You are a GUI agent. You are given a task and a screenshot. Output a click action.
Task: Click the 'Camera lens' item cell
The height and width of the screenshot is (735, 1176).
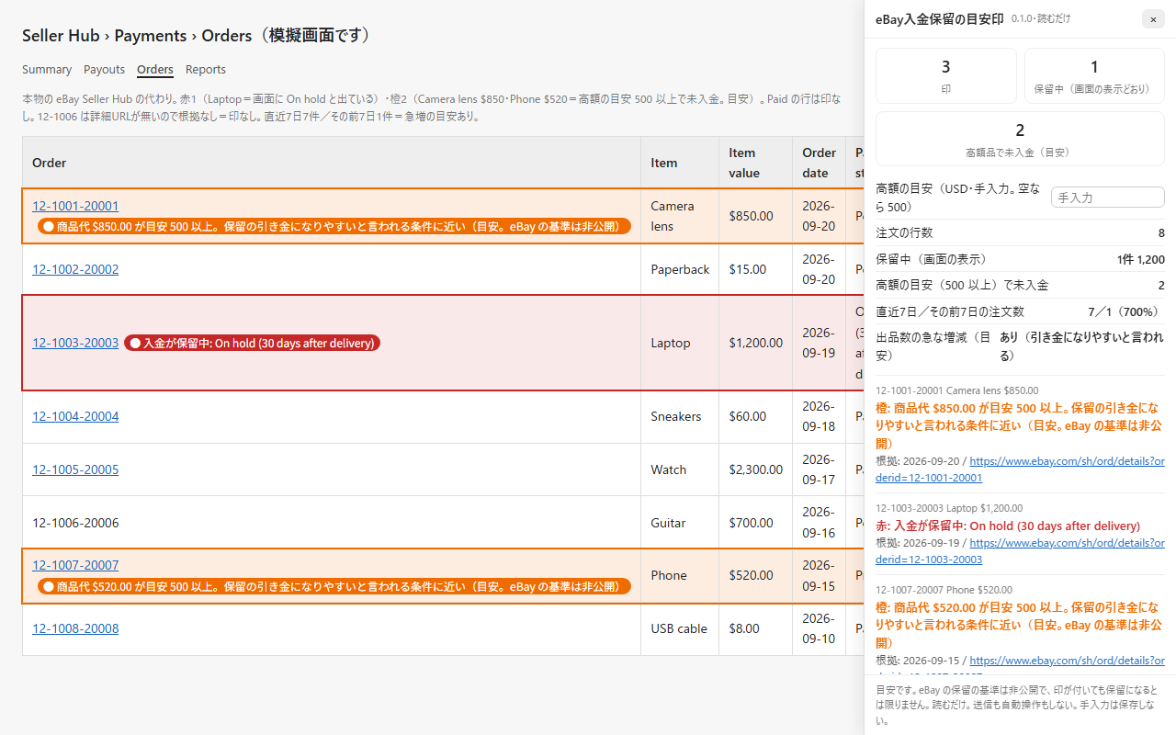680,216
